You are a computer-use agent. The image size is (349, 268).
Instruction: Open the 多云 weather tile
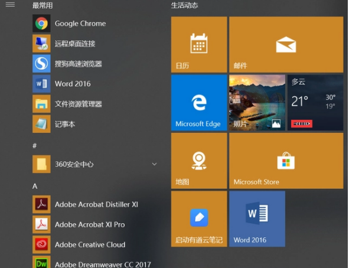click(x=315, y=103)
